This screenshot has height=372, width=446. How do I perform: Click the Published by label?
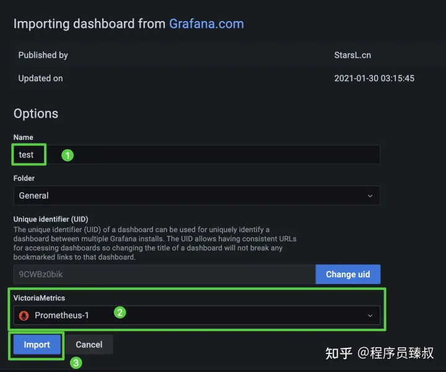point(43,55)
